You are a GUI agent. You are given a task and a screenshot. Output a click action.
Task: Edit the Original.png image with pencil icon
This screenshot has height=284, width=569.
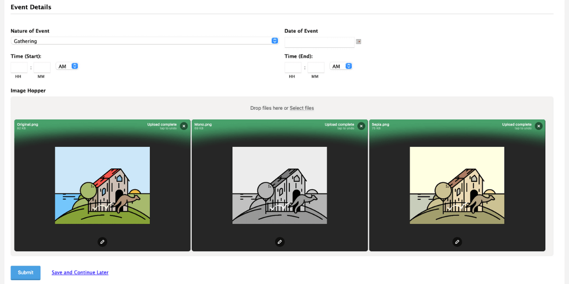[x=102, y=242]
